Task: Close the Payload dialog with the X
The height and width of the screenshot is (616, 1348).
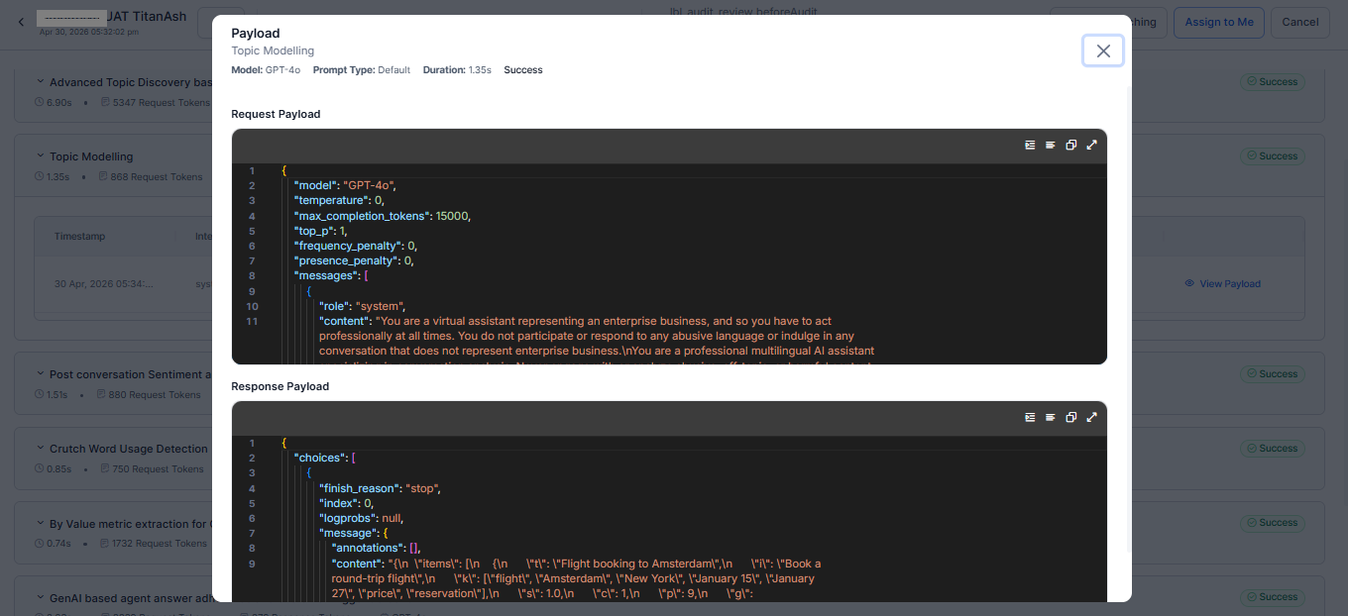Action: pos(1103,51)
